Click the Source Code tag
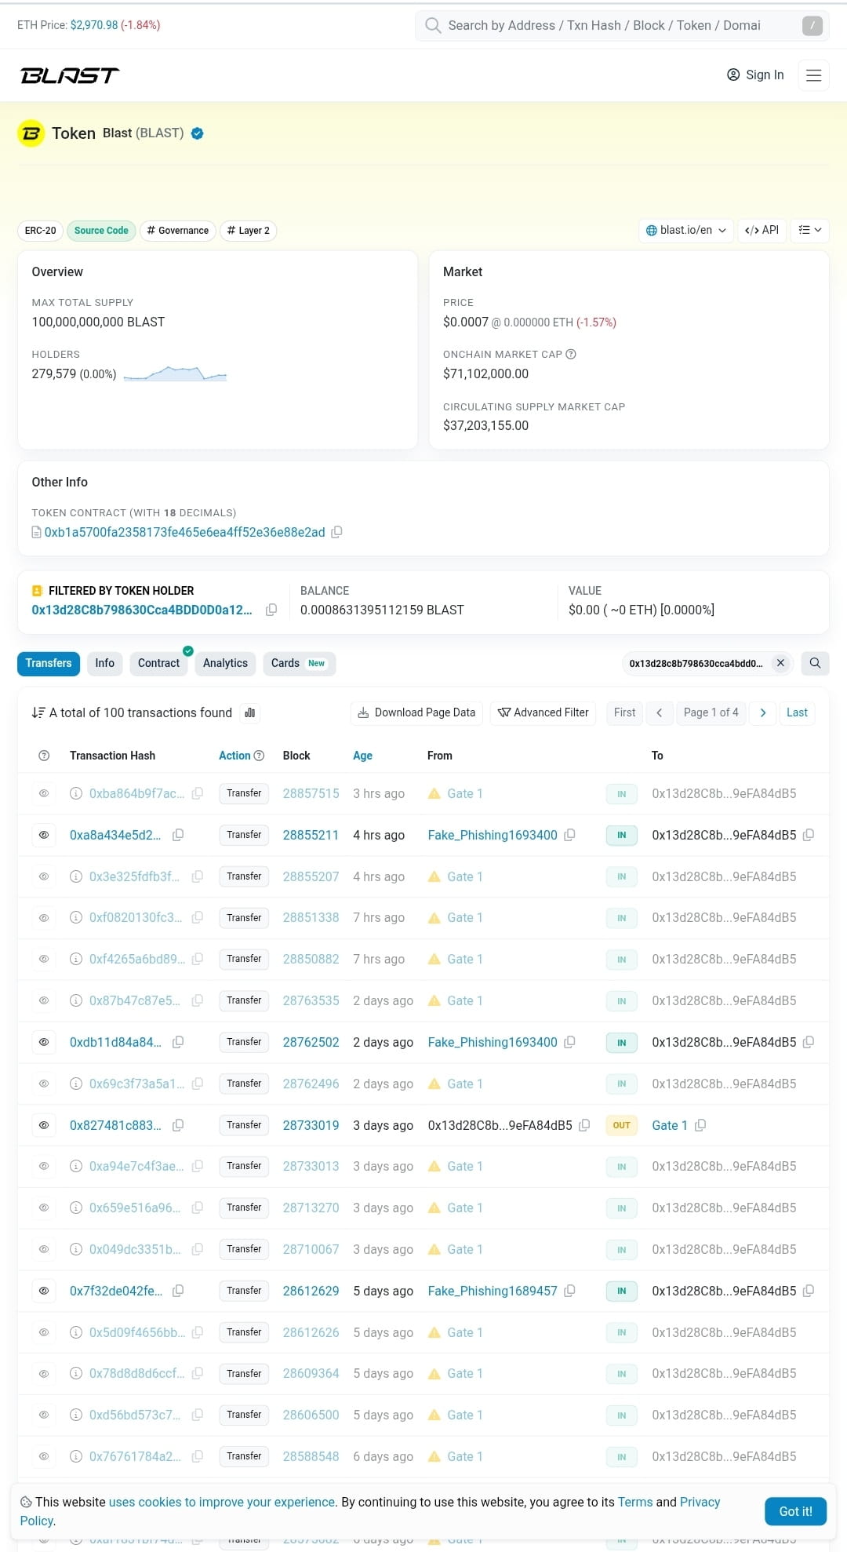This screenshot has height=1552, width=847. [101, 231]
